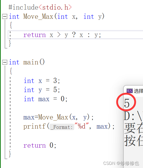Click the int max = 0; line
This screenshot has width=143, height=168.
45,99
